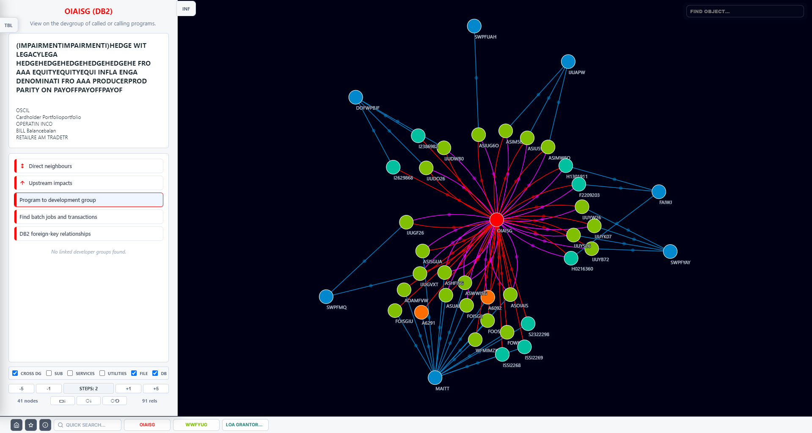Decrease steps by five
The width and height of the screenshot is (812, 433).
(21, 389)
